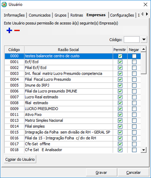Select code cell '0018'
The height and width of the screenshot is (178, 151).
click(x=14, y=150)
